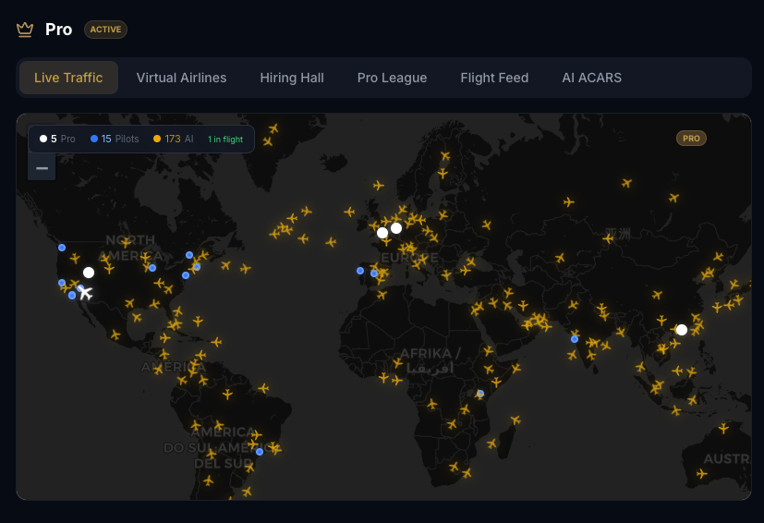The image size is (764, 523).
Task: Click the ACTIVE status badge
Action: pyautogui.click(x=105, y=30)
